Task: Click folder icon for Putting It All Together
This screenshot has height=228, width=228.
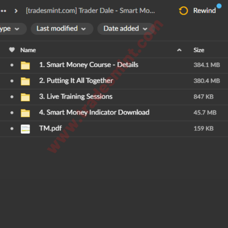Action: point(25,81)
